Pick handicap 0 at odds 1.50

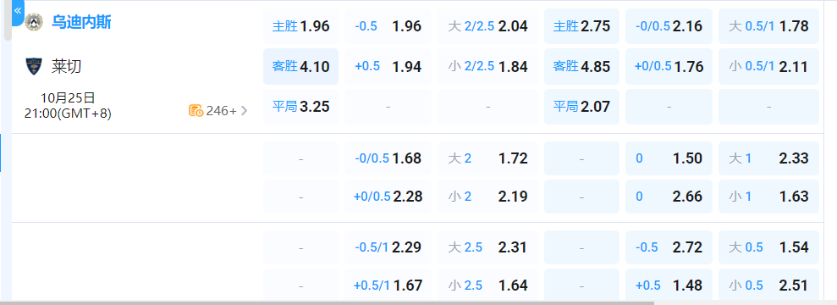[669, 158]
